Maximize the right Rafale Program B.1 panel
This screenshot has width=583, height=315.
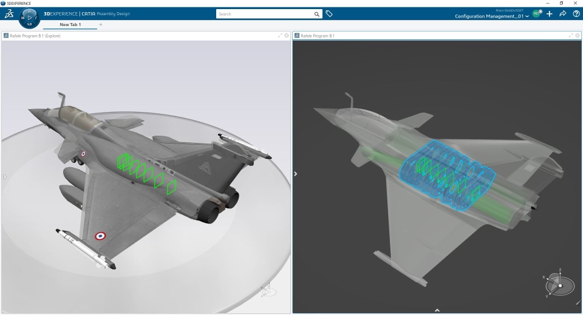point(571,36)
